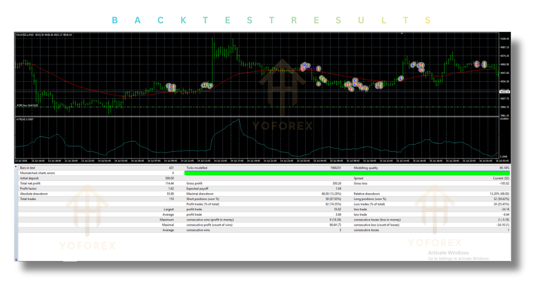The width and height of the screenshot is (542, 305).
Task: Select the initial deposit value 500.00
Action: pyautogui.click(x=169, y=178)
